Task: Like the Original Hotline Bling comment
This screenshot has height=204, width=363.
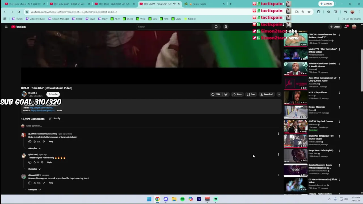Action: click(35, 162)
